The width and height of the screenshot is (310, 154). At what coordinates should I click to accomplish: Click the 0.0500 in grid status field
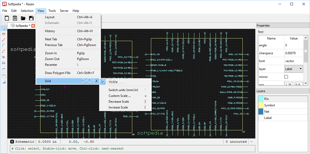click(47, 142)
